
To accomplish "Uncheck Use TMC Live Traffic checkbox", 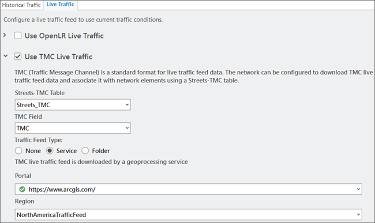I will 18,56.
